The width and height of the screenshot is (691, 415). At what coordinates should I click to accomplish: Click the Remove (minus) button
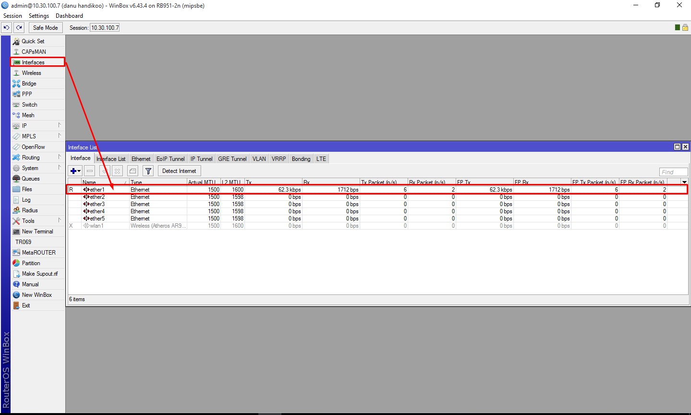[90, 171]
